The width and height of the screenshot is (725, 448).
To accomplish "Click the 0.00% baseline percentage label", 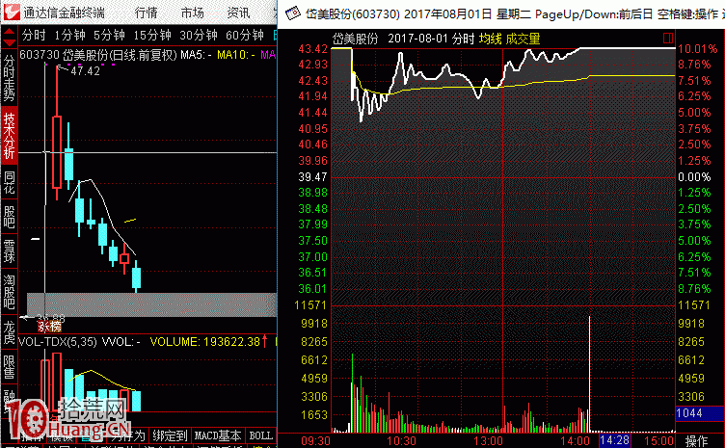I will coord(694,177).
